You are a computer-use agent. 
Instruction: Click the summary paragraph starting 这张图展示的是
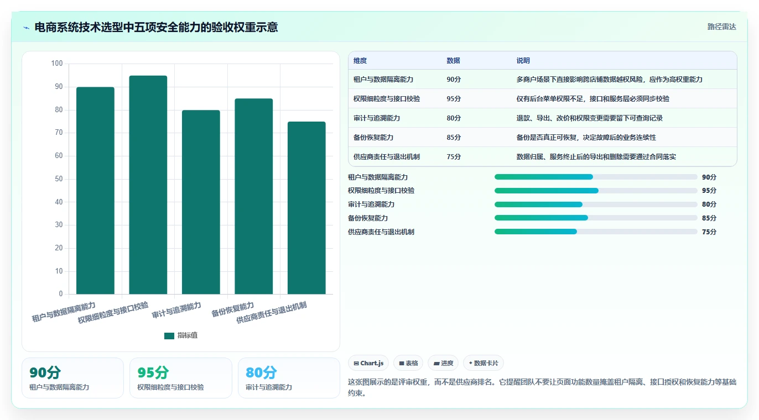(542, 388)
